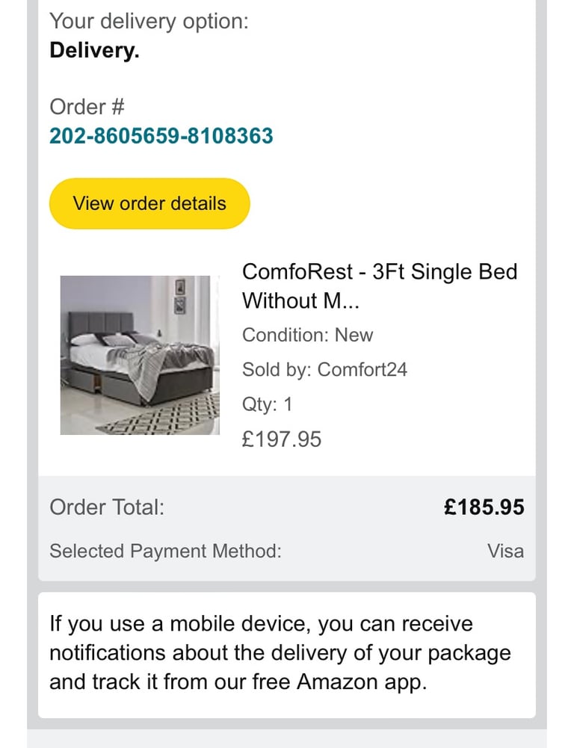Click the Order Total label
Viewport: 574px width, 748px height.
(107, 507)
